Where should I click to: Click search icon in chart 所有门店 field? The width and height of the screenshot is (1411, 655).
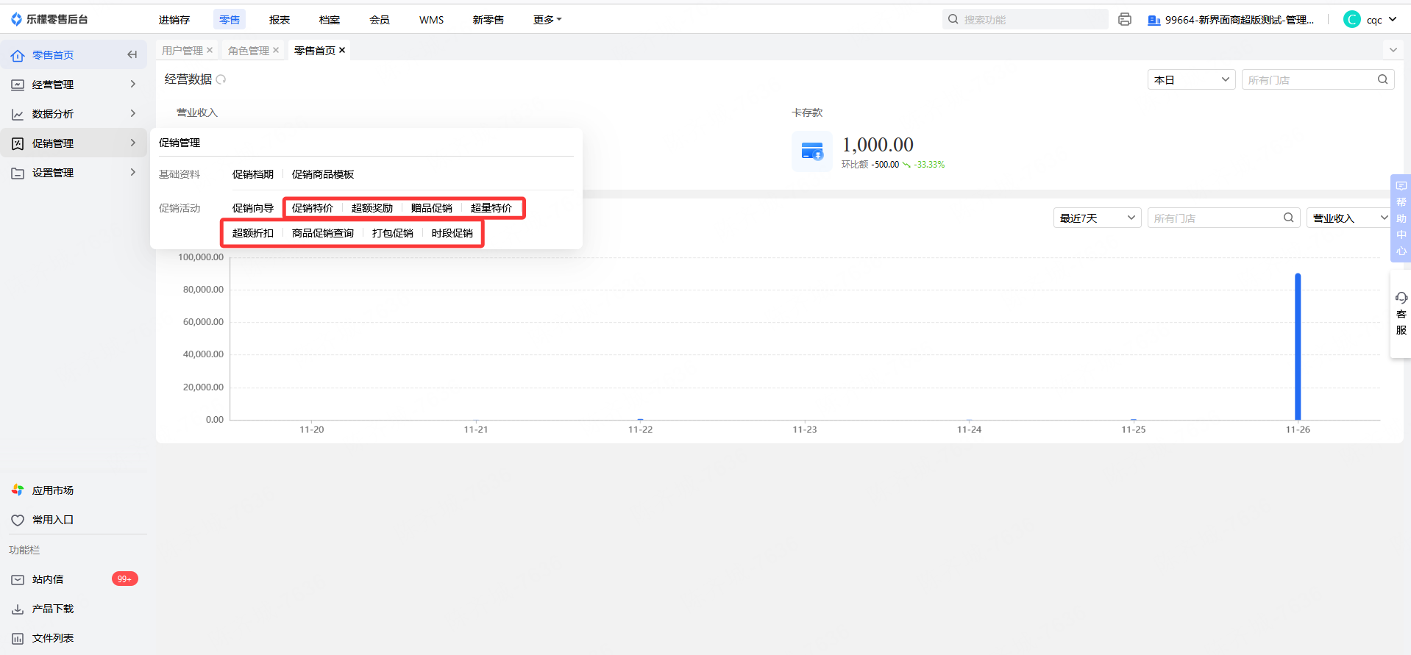pyautogui.click(x=1289, y=218)
